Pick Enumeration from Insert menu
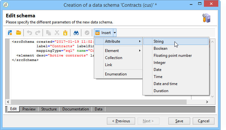 click(116, 74)
